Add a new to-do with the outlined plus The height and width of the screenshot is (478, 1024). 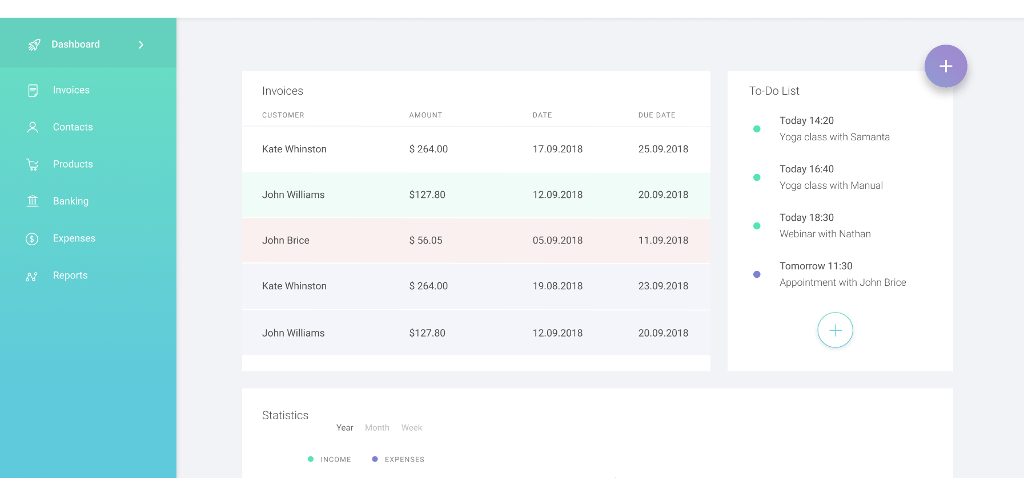point(835,330)
